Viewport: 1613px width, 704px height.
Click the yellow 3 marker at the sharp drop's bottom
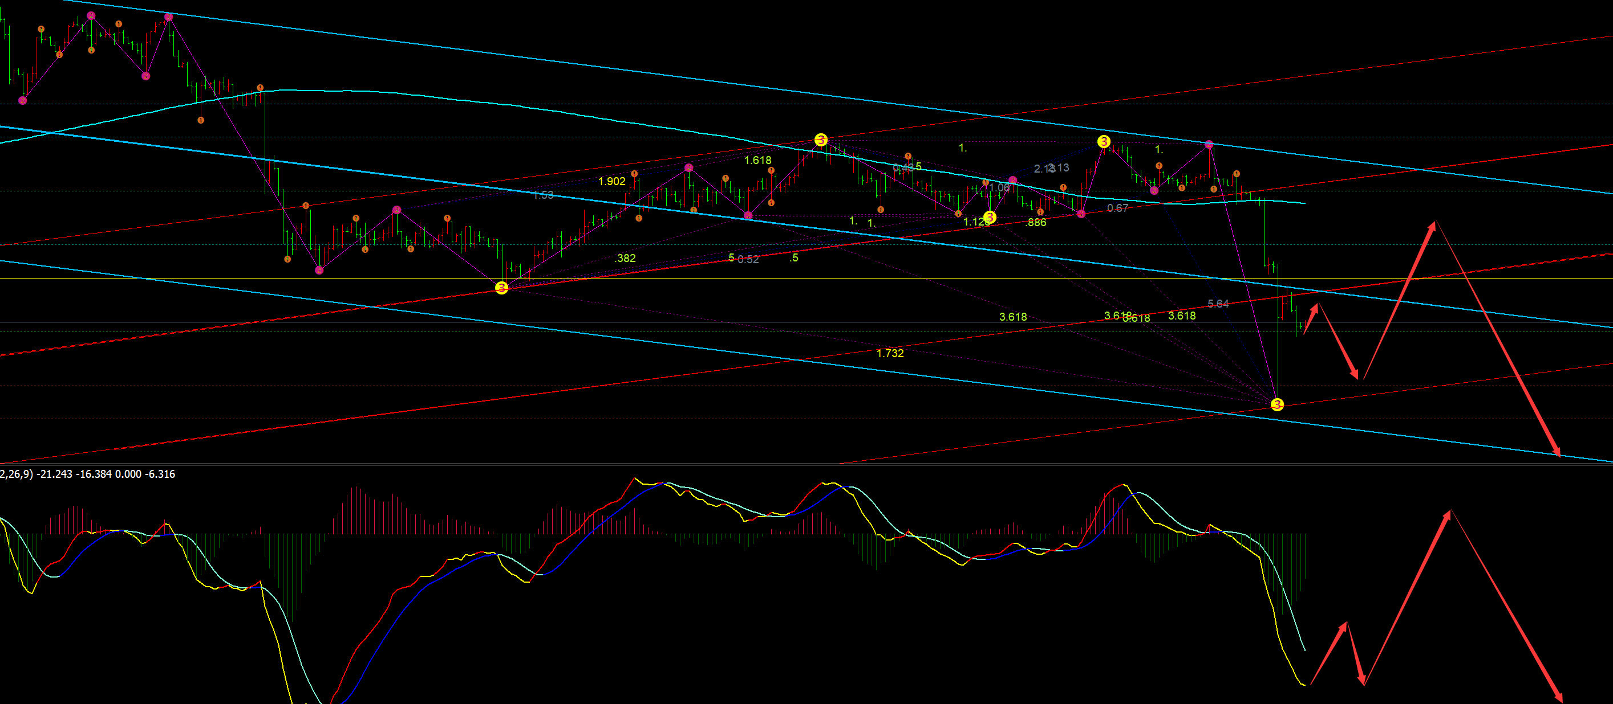pyautogui.click(x=1276, y=404)
